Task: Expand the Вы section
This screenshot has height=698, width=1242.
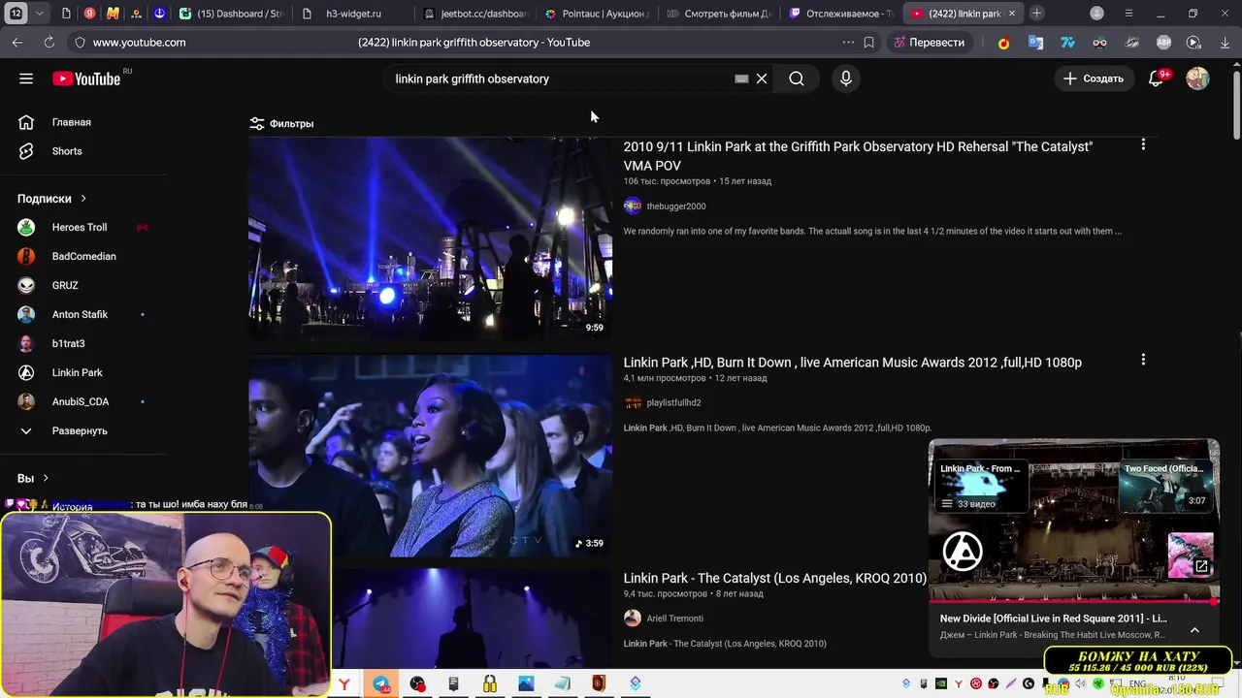Action: (33, 478)
